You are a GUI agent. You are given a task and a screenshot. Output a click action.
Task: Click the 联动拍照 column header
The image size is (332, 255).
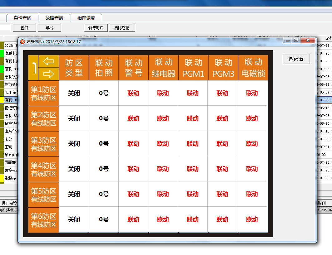(104, 68)
